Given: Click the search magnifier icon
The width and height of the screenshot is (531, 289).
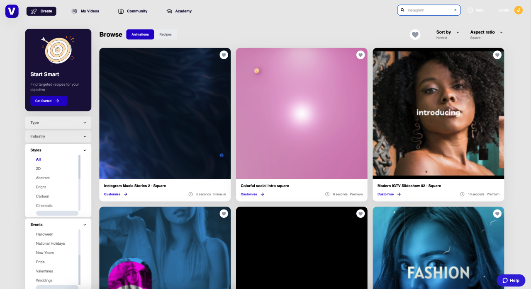Looking at the screenshot, I should click(x=402, y=10).
